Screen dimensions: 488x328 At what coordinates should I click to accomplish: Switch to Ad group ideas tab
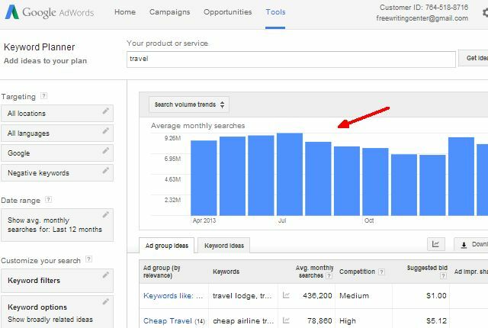(166, 246)
